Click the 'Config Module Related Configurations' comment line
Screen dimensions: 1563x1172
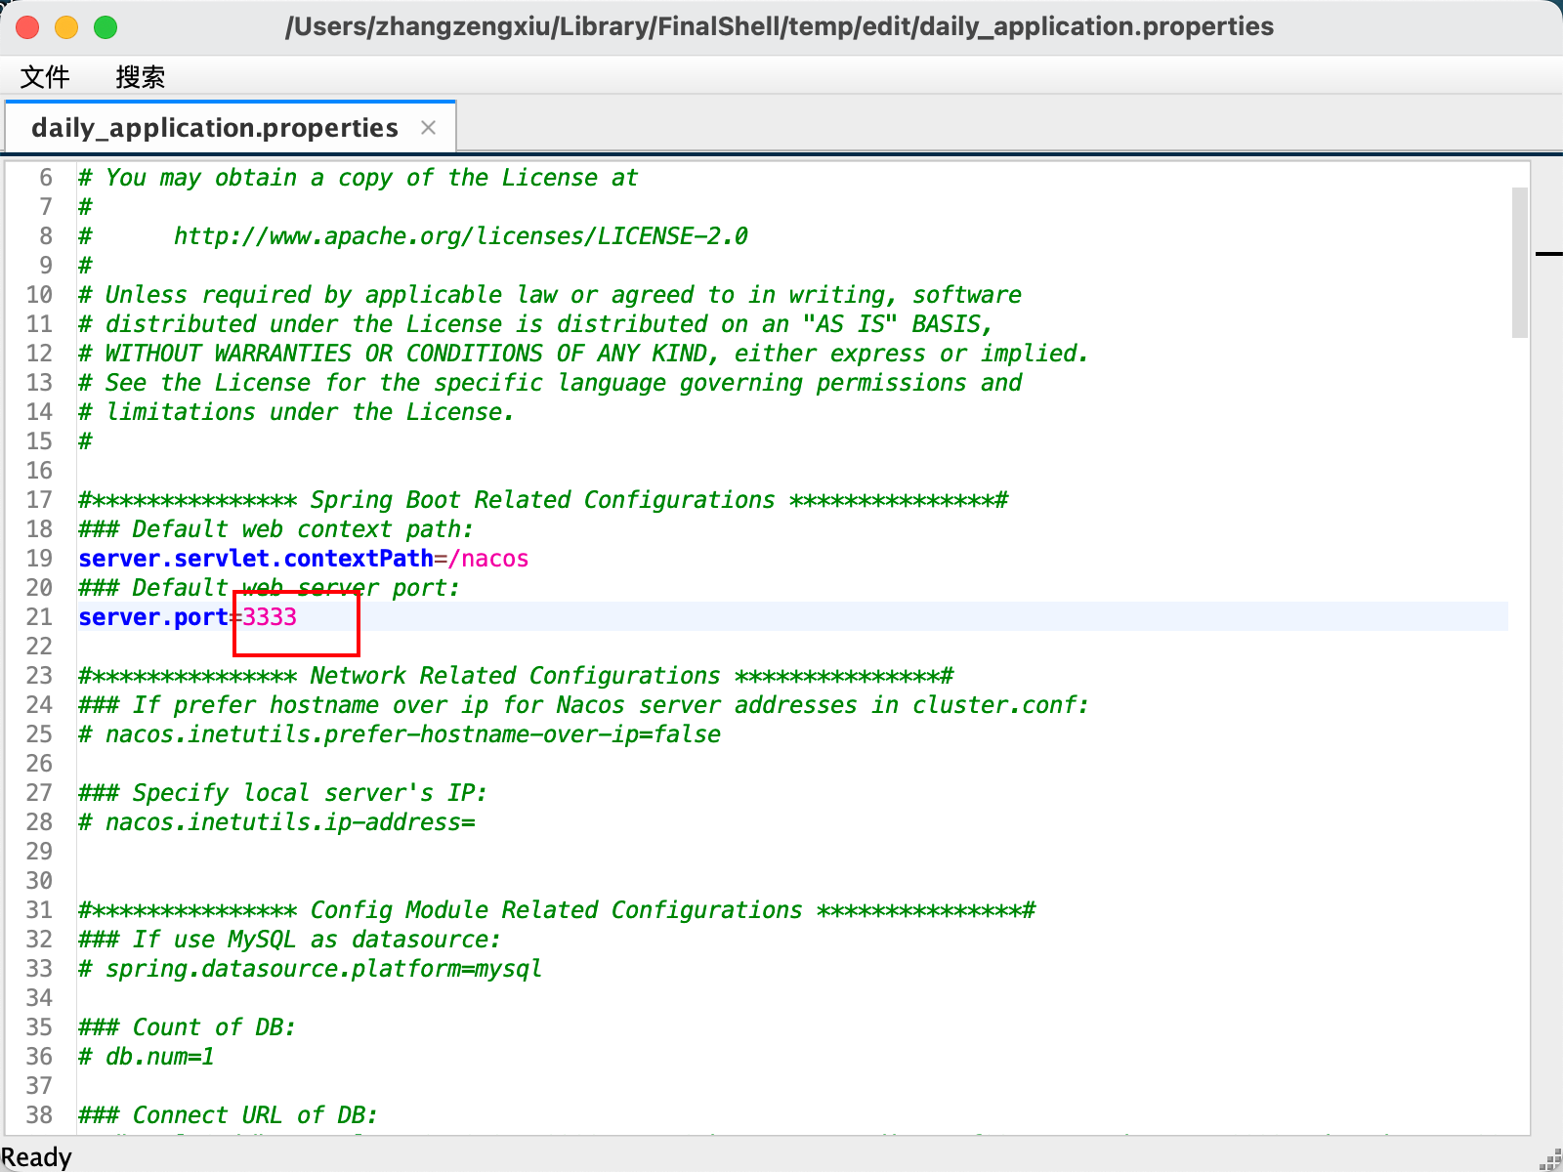coord(557,910)
